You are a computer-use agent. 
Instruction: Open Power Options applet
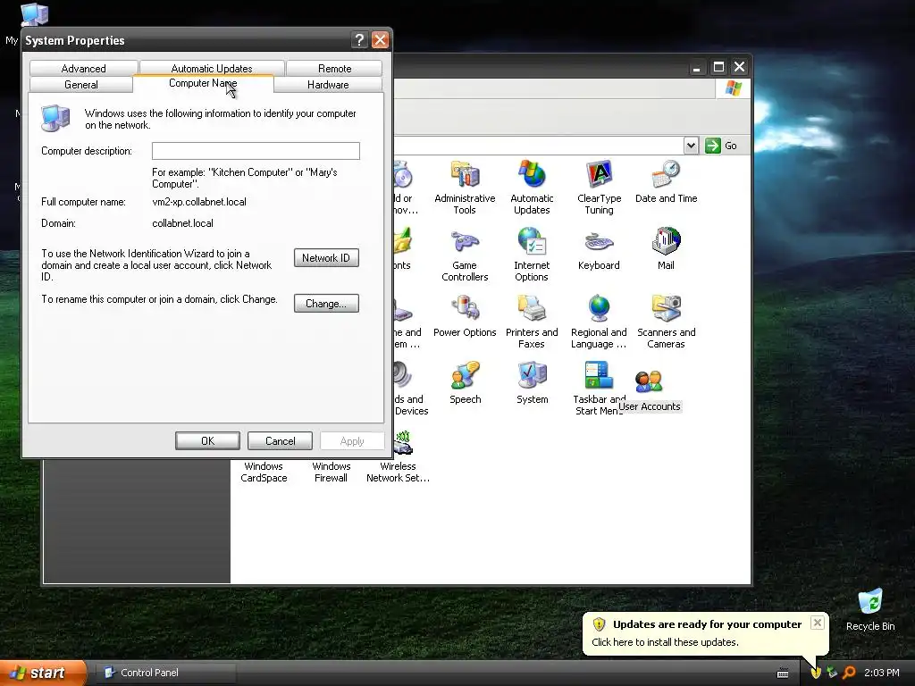(x=465, y=316)
